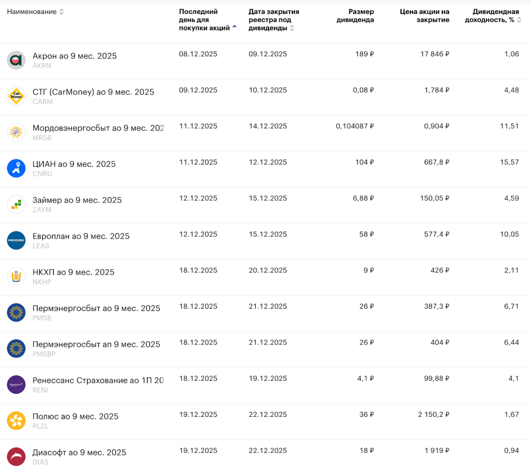The height and width of the screenshot is (475, 531).
Task: Sort by Дивидендная доходность arrows
Action: [519, 20]
